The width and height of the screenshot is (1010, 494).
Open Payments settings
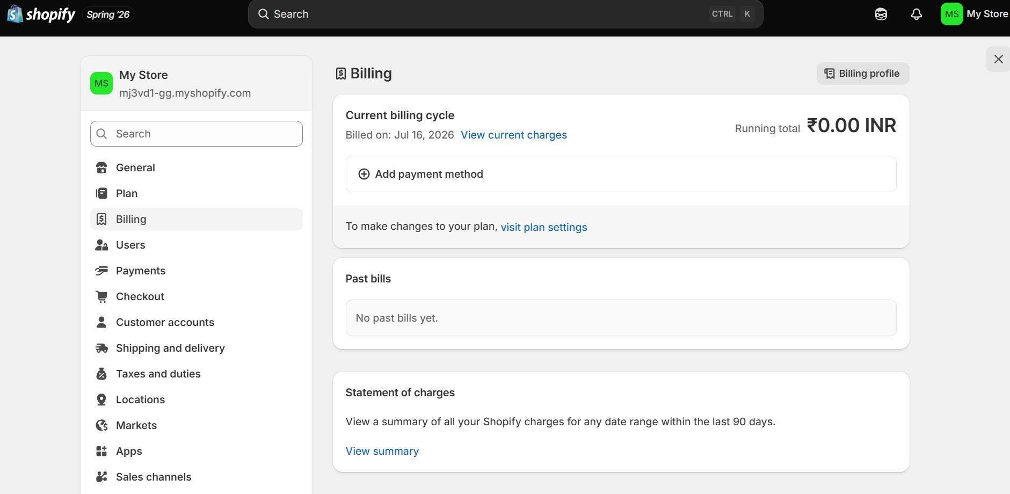pyautogui.click(x=197, y=271)
